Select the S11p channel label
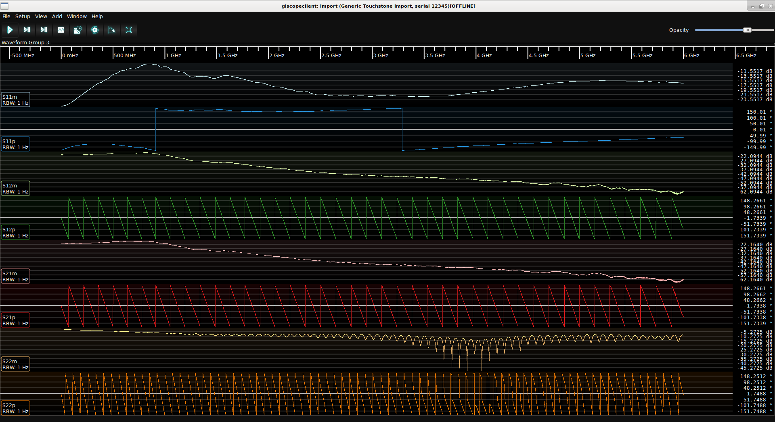Viewport: 775px width, 422px height. click(15, 144)
